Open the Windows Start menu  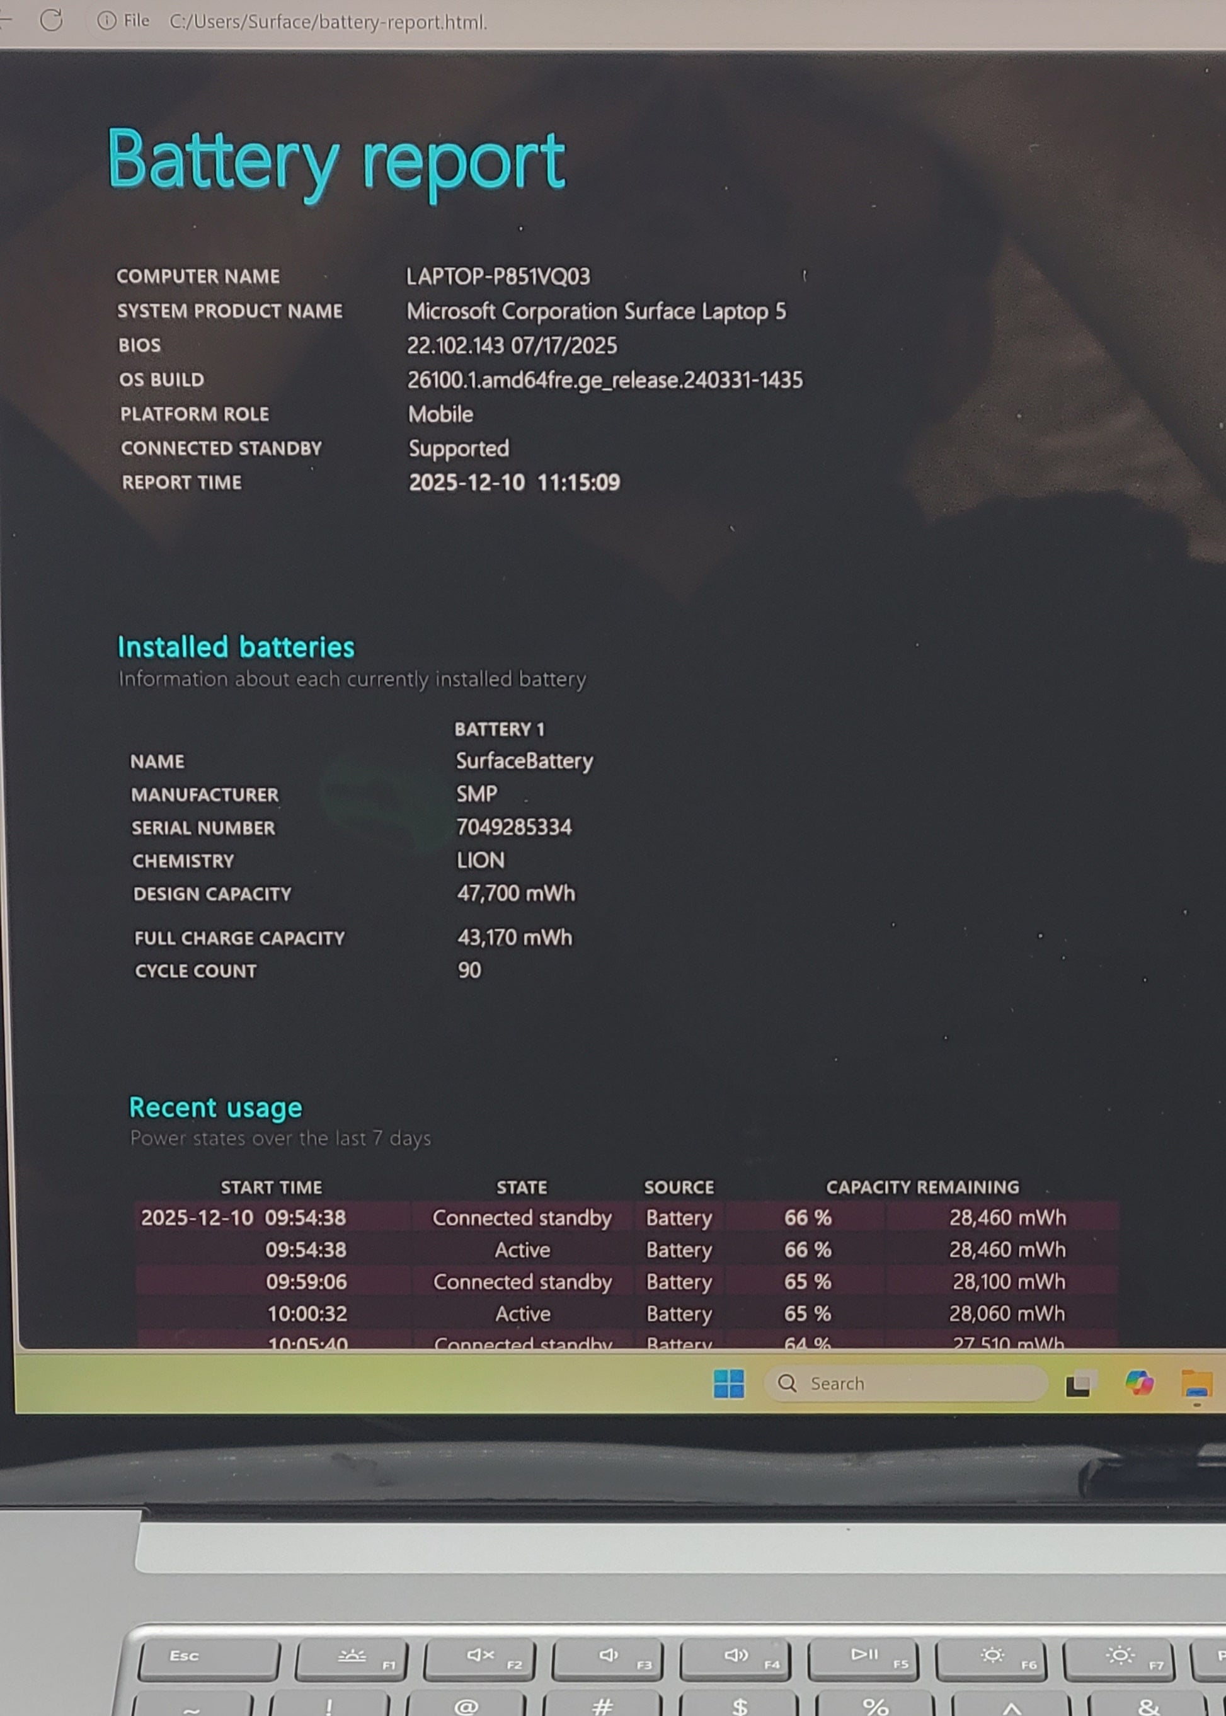tap(728, 1383)
